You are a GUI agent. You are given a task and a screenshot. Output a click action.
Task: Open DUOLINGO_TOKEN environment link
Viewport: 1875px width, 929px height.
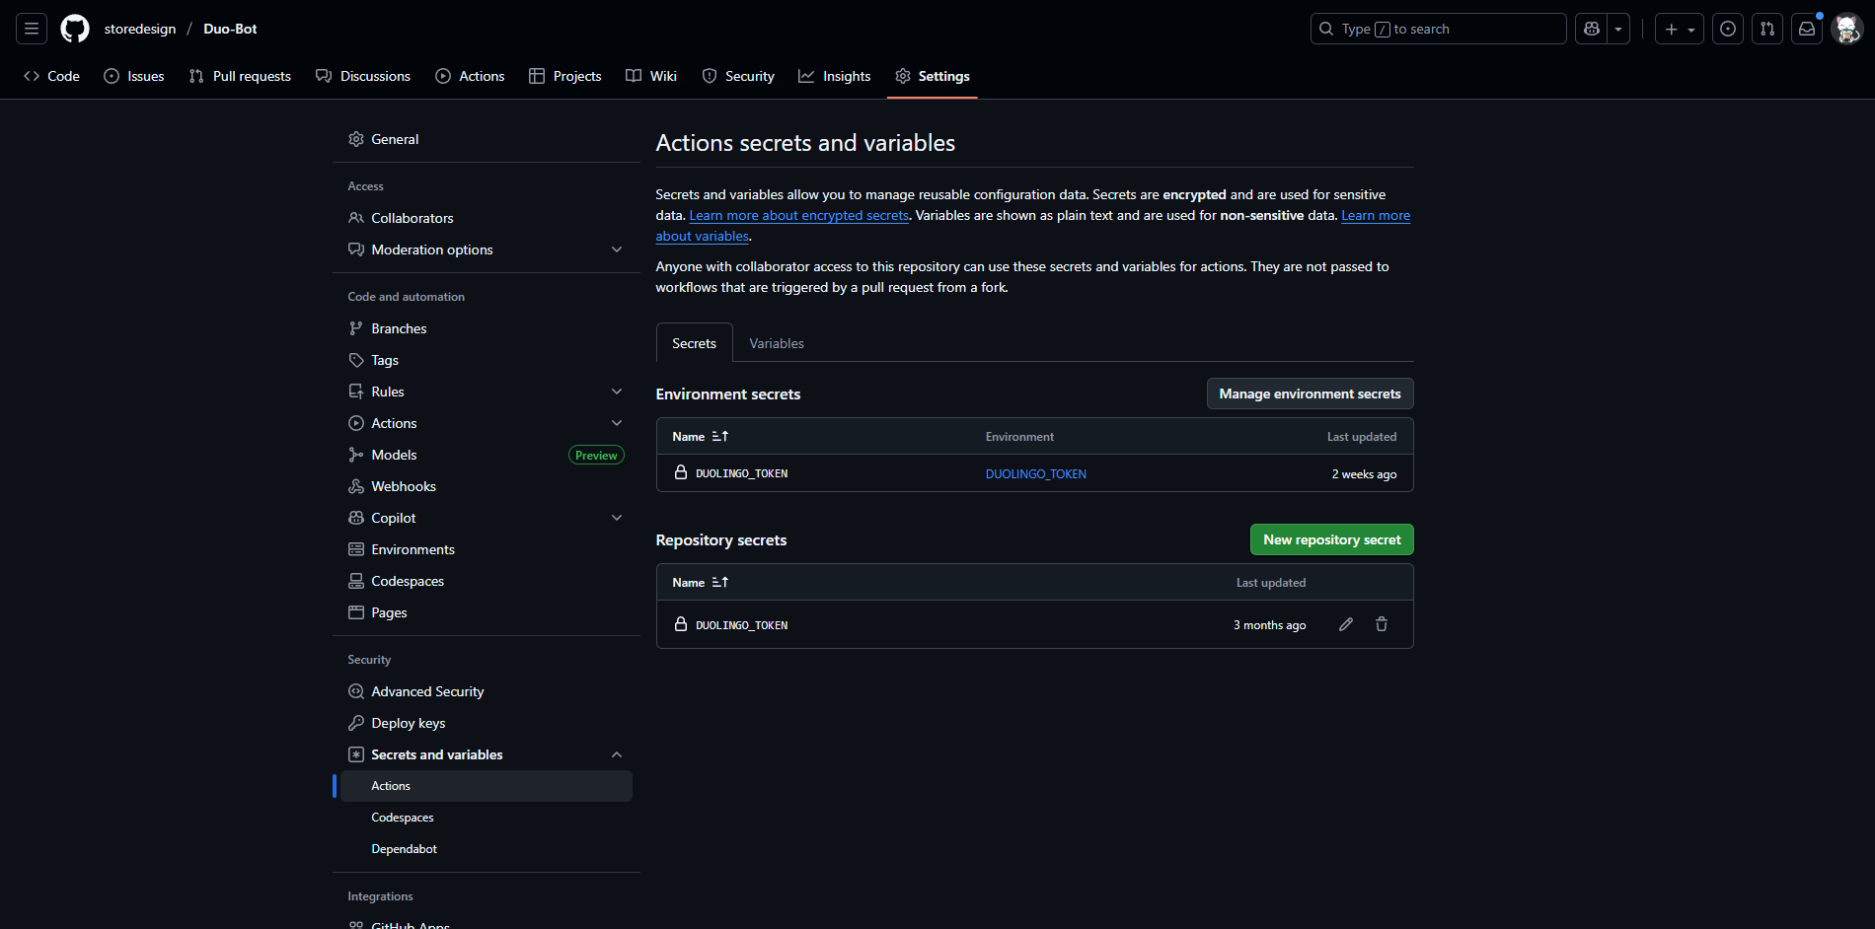point(1035,474)
